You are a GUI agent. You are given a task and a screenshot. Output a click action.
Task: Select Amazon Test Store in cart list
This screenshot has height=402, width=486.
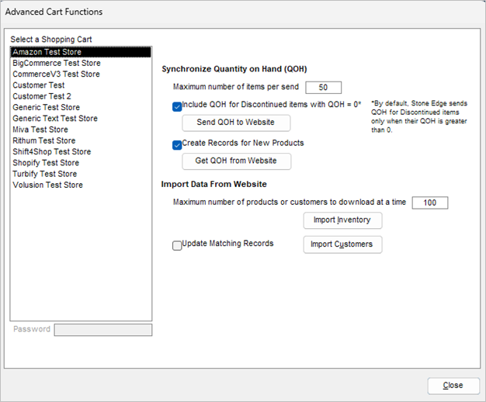pyautogui.click(x=81, y=52)
